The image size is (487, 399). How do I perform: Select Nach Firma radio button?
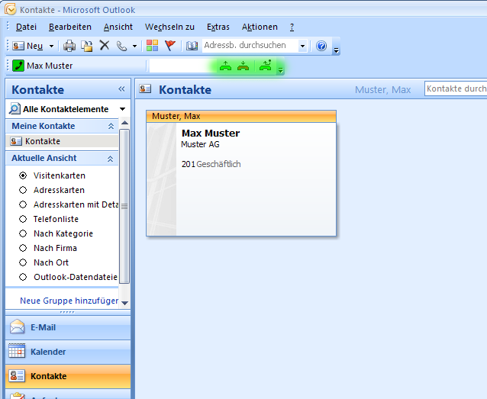[x=23, y=248]
